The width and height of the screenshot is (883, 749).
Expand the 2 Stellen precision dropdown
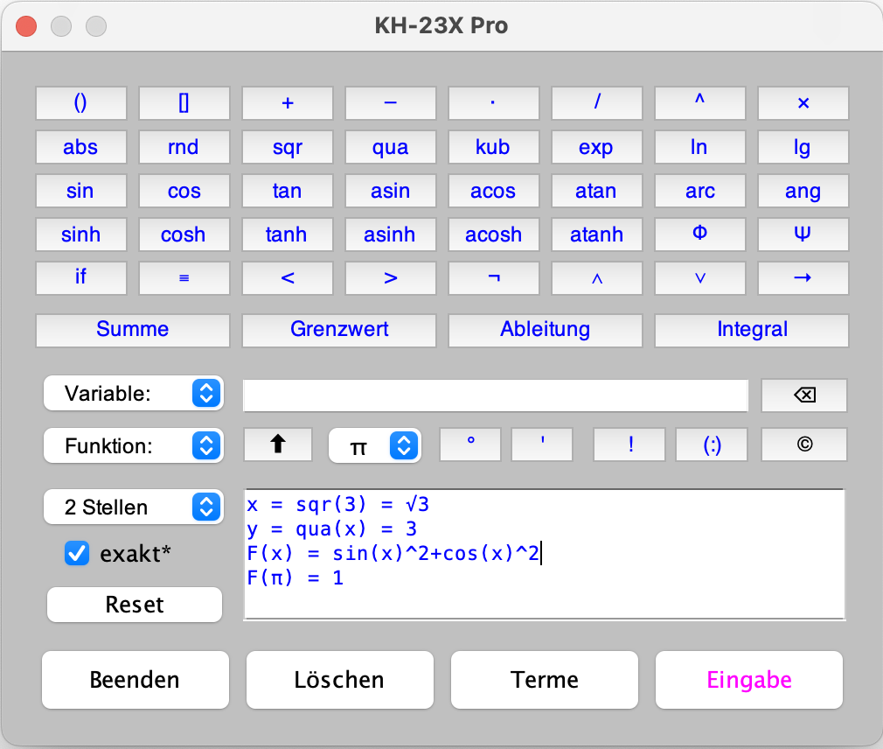(x=133, y=507)
